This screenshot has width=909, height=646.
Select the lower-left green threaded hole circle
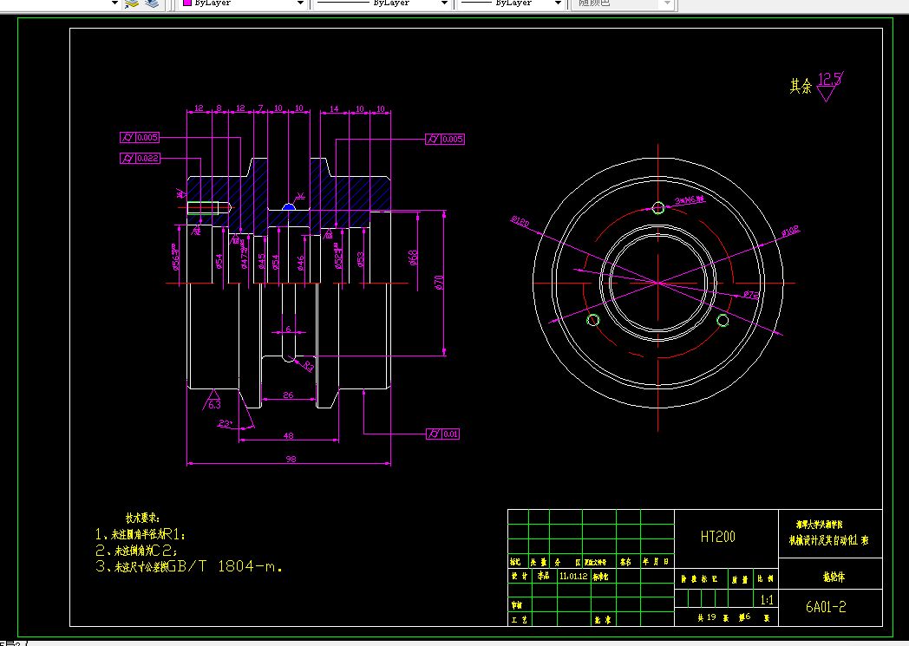(593, 320)
